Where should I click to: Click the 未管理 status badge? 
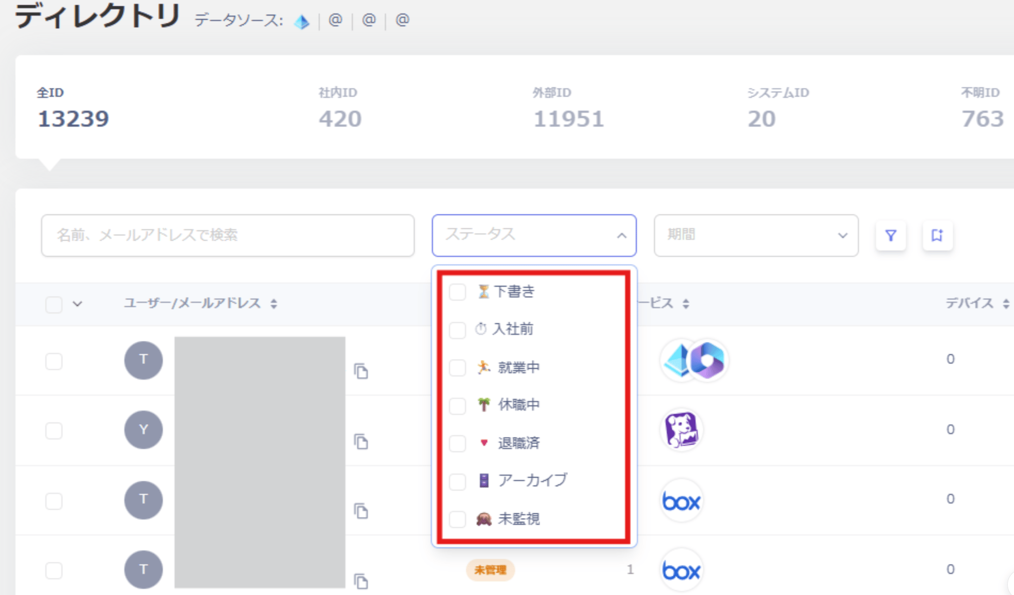pos(490,570)
